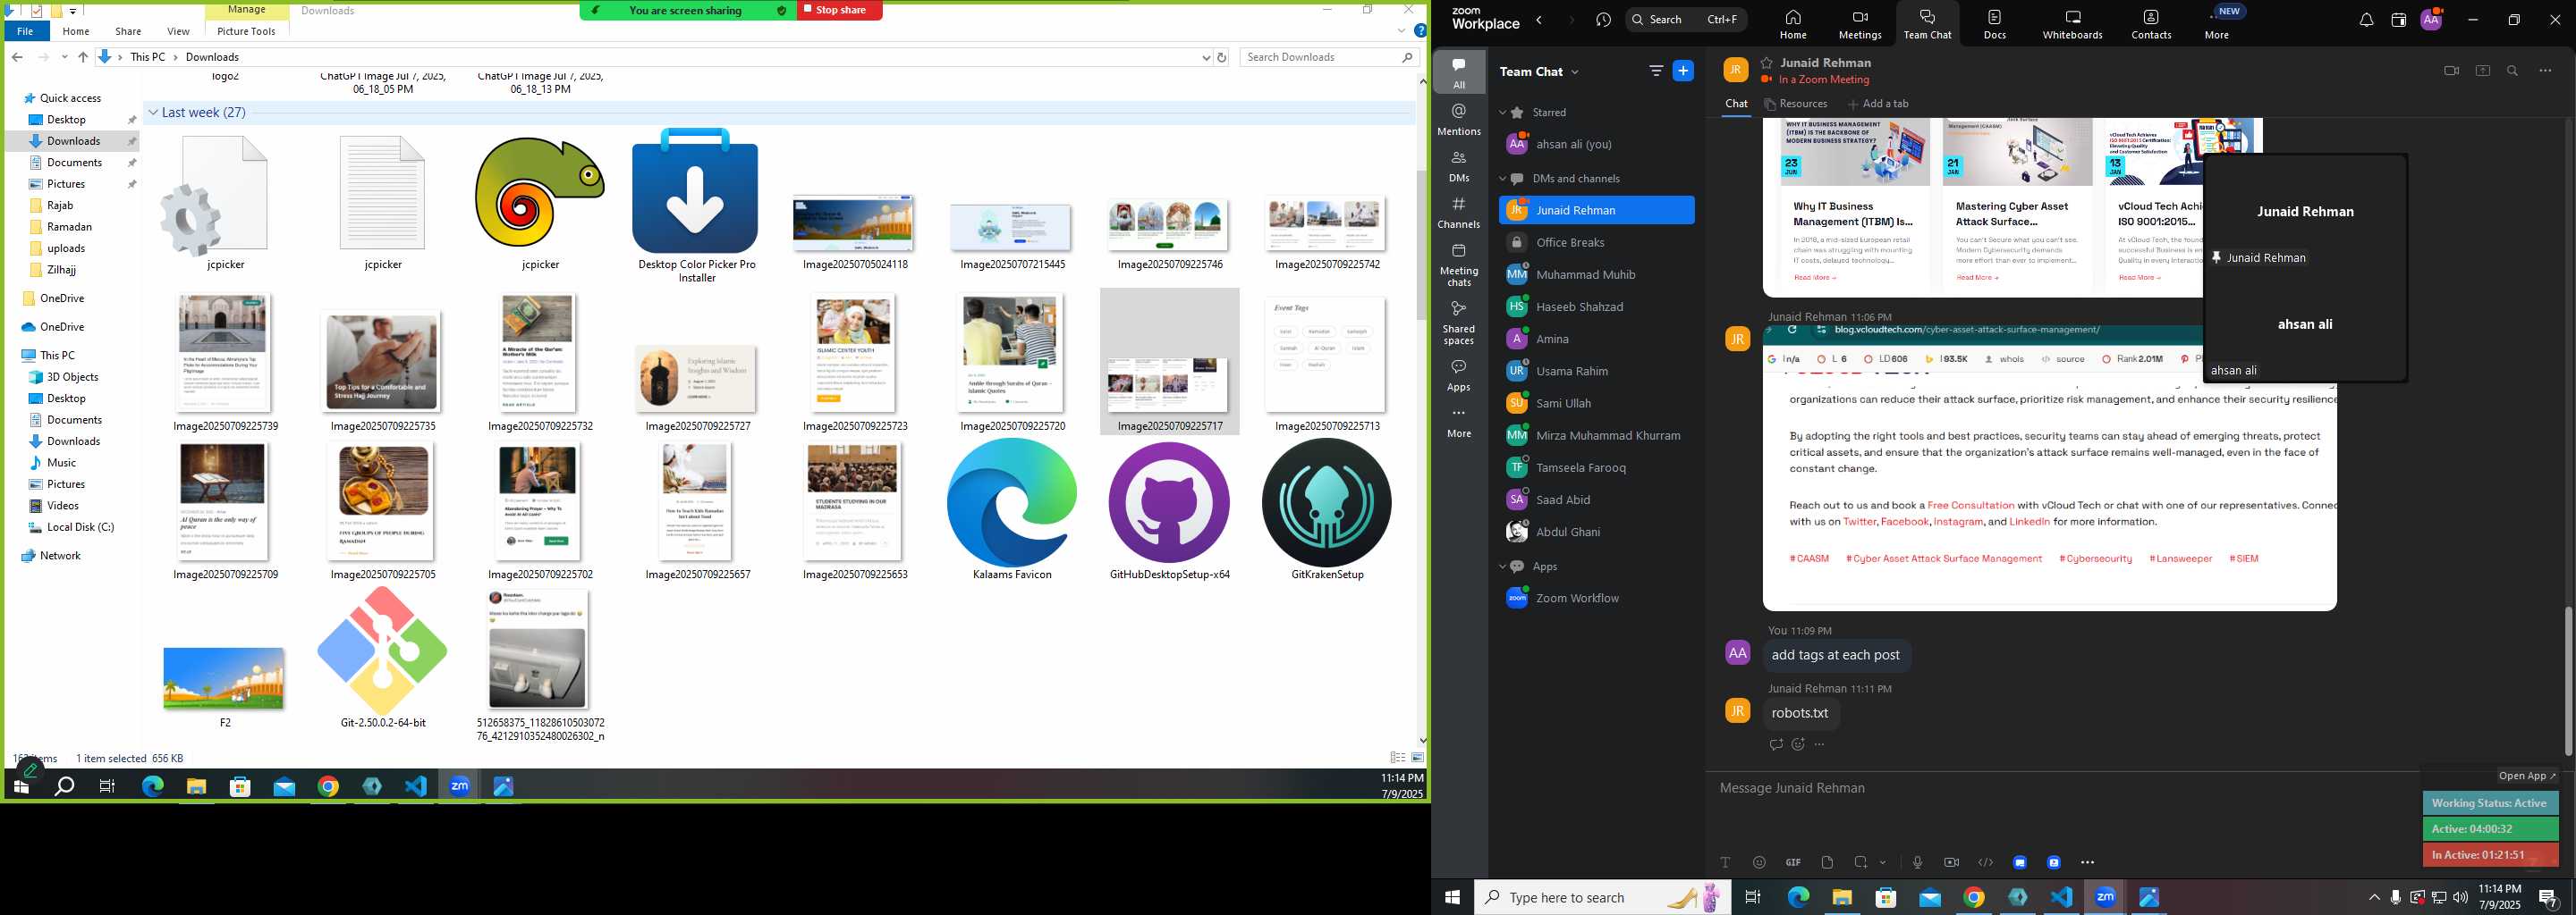Open the text formatting tool in composer
The width and height of the screenshot is (2576, 915).
click(x=1725, y=862)
